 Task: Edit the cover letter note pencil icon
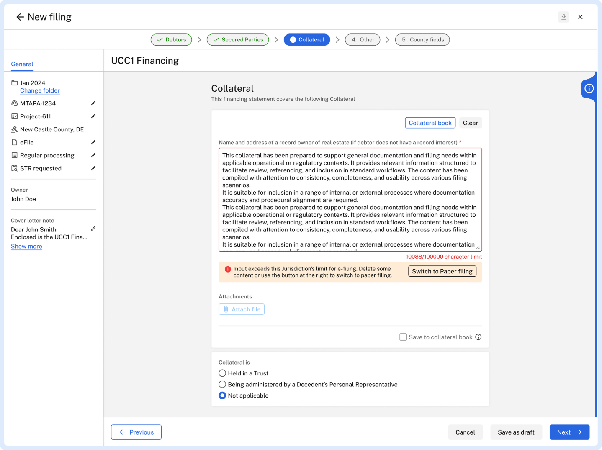click(93, 229)
